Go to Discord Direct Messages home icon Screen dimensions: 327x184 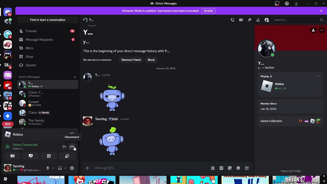coord(8,12)
